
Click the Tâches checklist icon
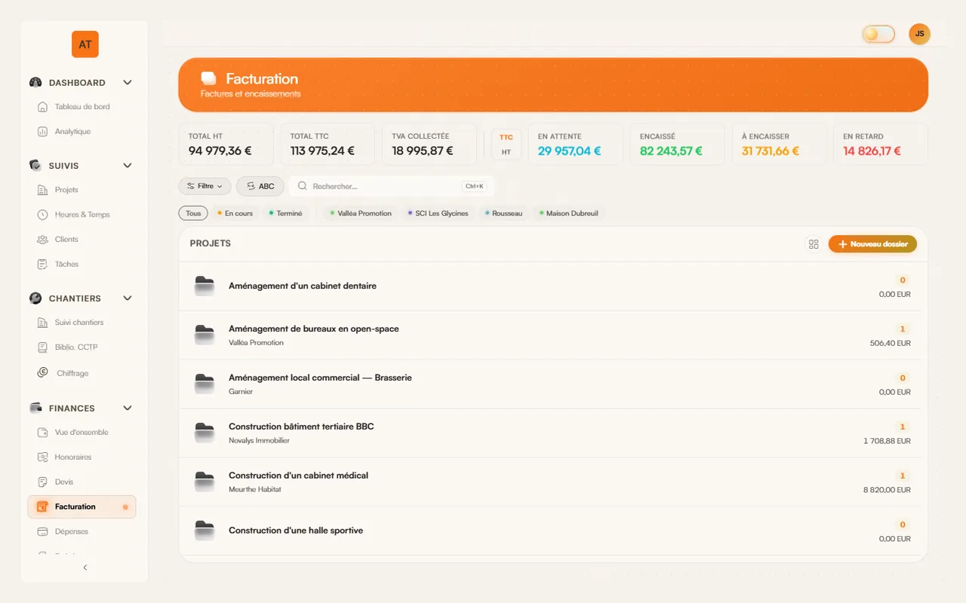[42, 265]
